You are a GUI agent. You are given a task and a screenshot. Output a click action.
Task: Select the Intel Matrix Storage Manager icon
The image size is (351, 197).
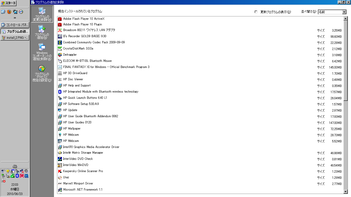pyautogui.click(x=60, y=153)
